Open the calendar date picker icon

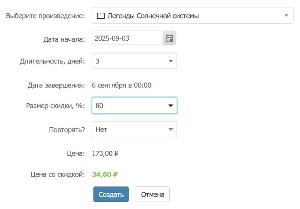[x=169, y=38]
